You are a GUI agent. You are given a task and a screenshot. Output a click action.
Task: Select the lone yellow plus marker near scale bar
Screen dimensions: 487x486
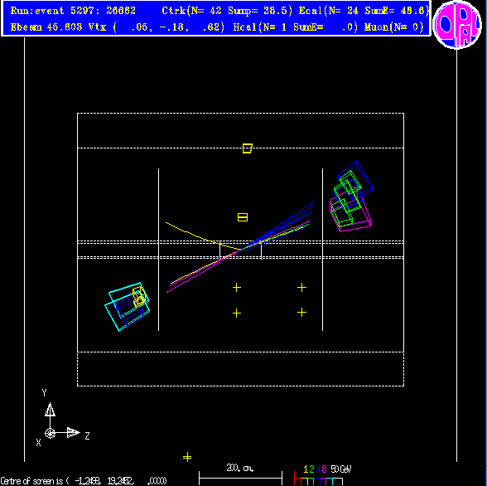point(187,458)
